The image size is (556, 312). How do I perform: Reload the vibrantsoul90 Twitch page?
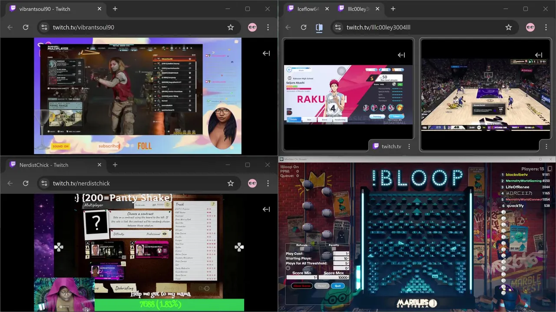click(26, 27)
